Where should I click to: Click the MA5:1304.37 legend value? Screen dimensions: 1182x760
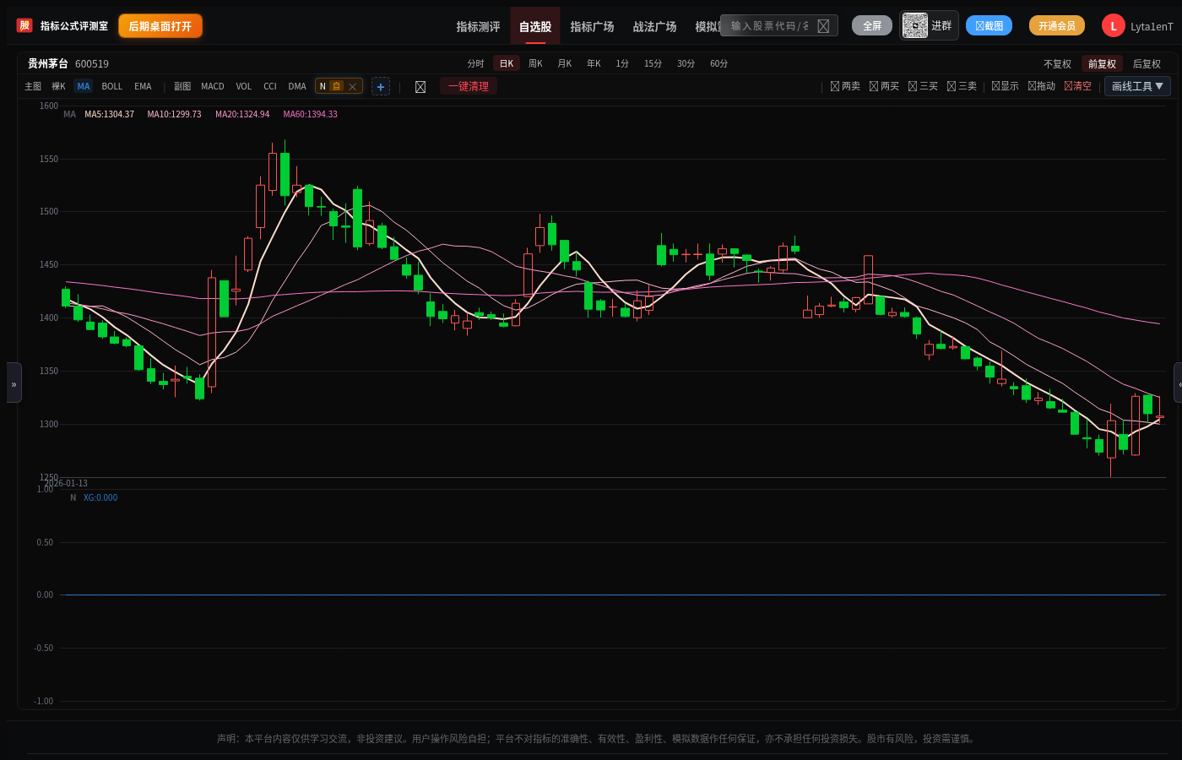pos(110,115)
